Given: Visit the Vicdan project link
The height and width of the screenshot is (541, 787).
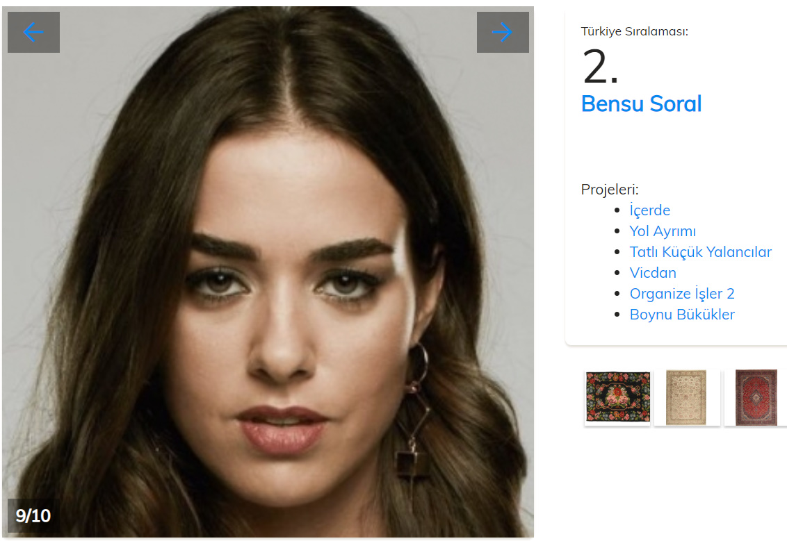Looking at the screenshot, I should pos(653,273).
